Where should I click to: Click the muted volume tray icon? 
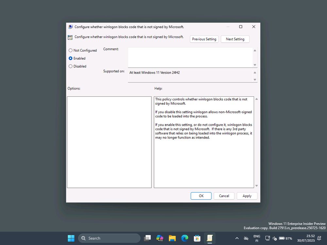click(275, 238)
